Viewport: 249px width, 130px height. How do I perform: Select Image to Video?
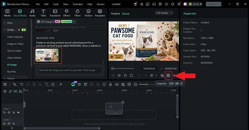15,44
